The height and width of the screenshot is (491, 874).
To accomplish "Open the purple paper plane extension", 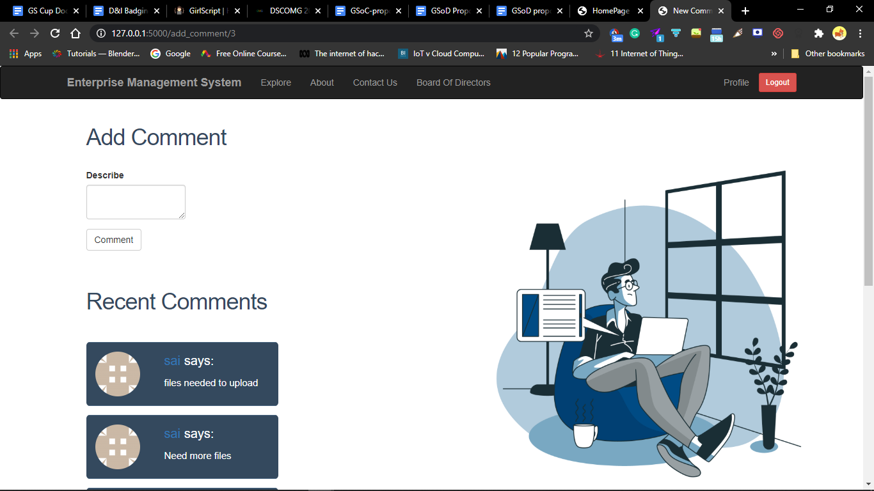I will tap(656, 34).
